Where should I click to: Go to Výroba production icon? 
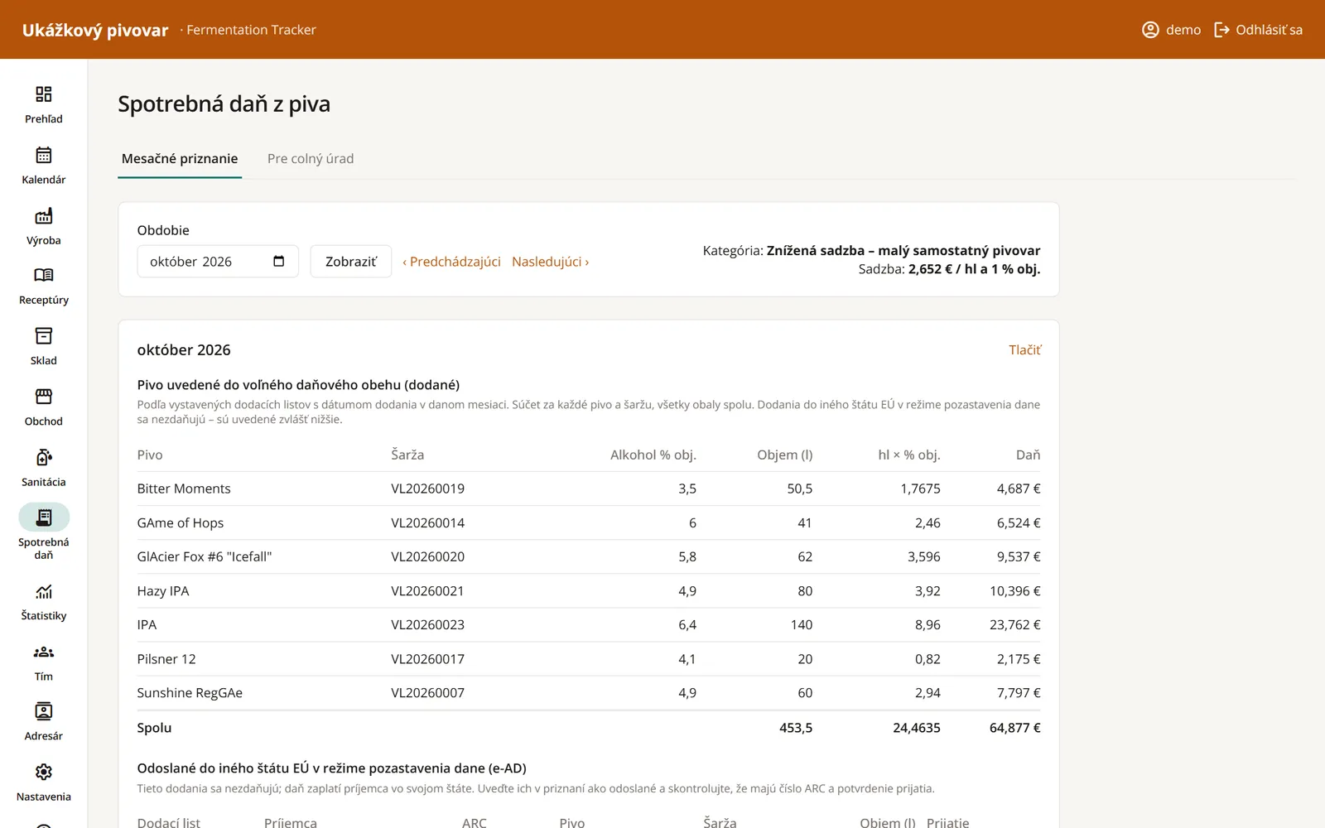tap(44, 216)
